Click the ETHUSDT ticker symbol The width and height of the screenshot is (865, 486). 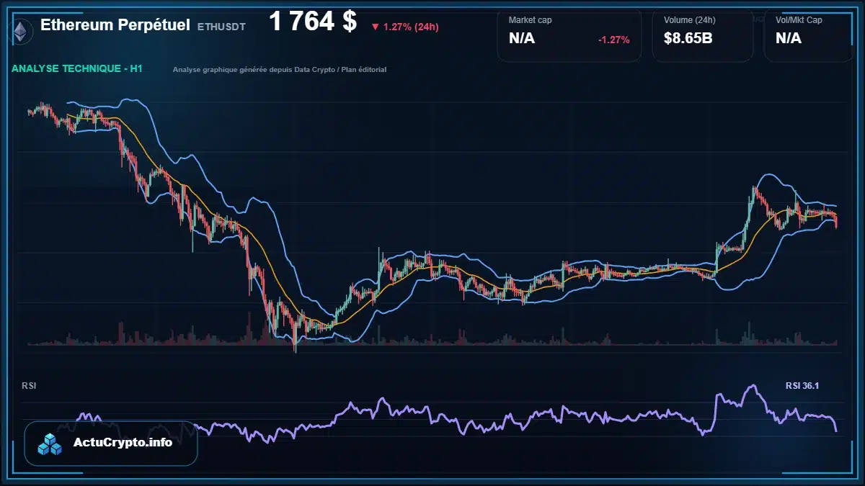[x=221, y=27]
